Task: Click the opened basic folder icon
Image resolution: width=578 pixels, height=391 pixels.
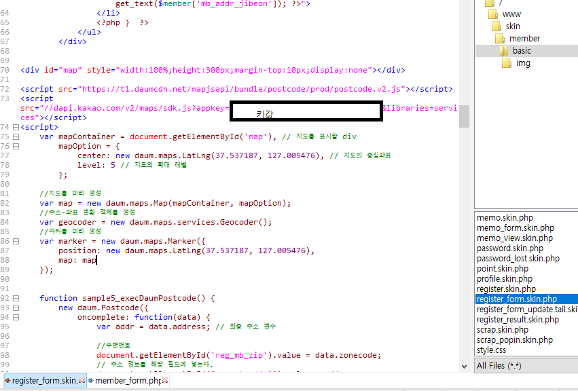Action: tap(503, 51)
